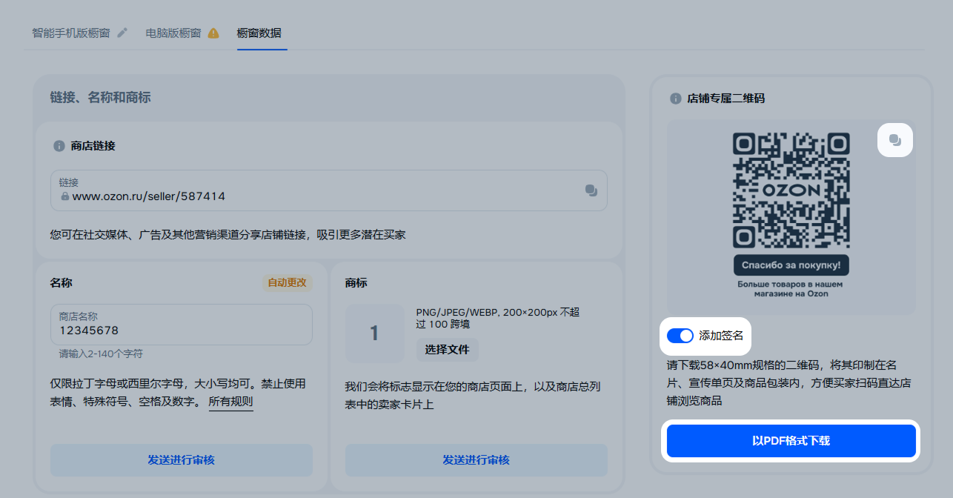953x498 pixels.
Task: Copy the QR code with the copy icon
Action: point(894,140)
